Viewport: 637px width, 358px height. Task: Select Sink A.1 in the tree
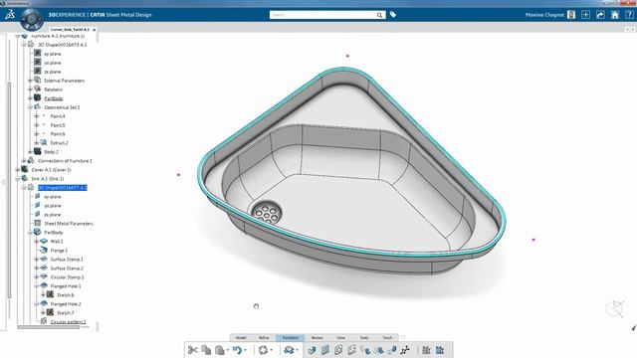[x=48, y=179]
